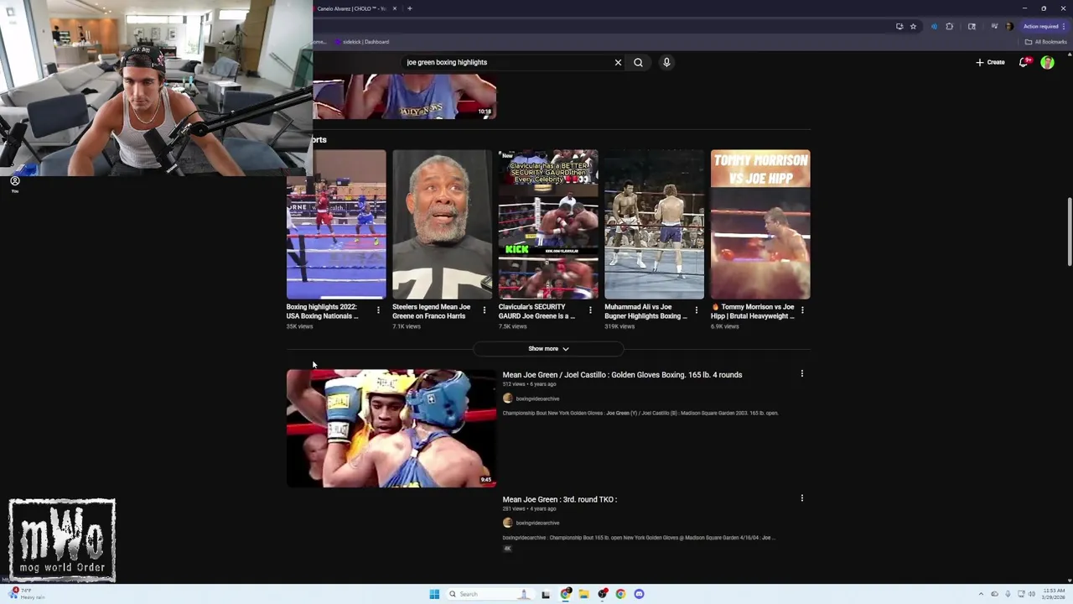Open options menu for Boxing highlights 2022 short

pyautogui.click(x=378, y=310)
